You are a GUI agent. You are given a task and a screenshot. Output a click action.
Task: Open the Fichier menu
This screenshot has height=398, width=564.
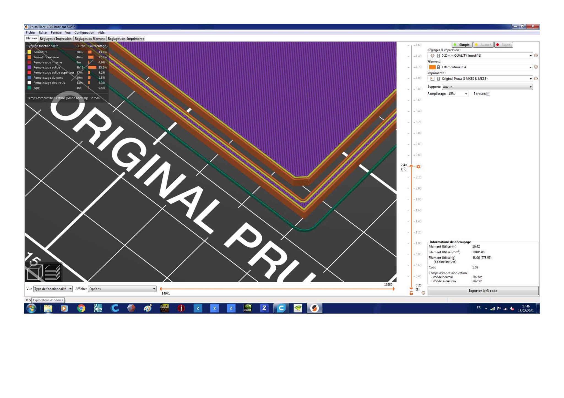click(x=31, y=32)
